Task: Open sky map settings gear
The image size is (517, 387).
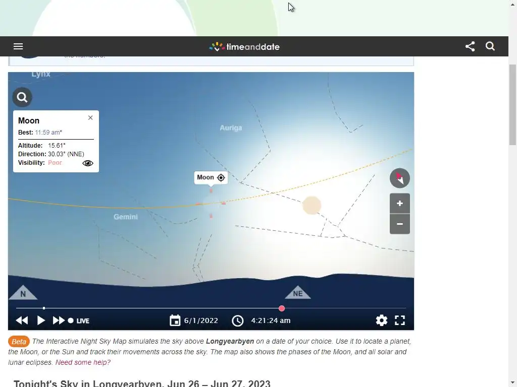Action: (382, 320)
